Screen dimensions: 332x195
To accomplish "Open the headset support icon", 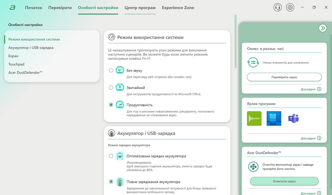I will click(277, 7).
